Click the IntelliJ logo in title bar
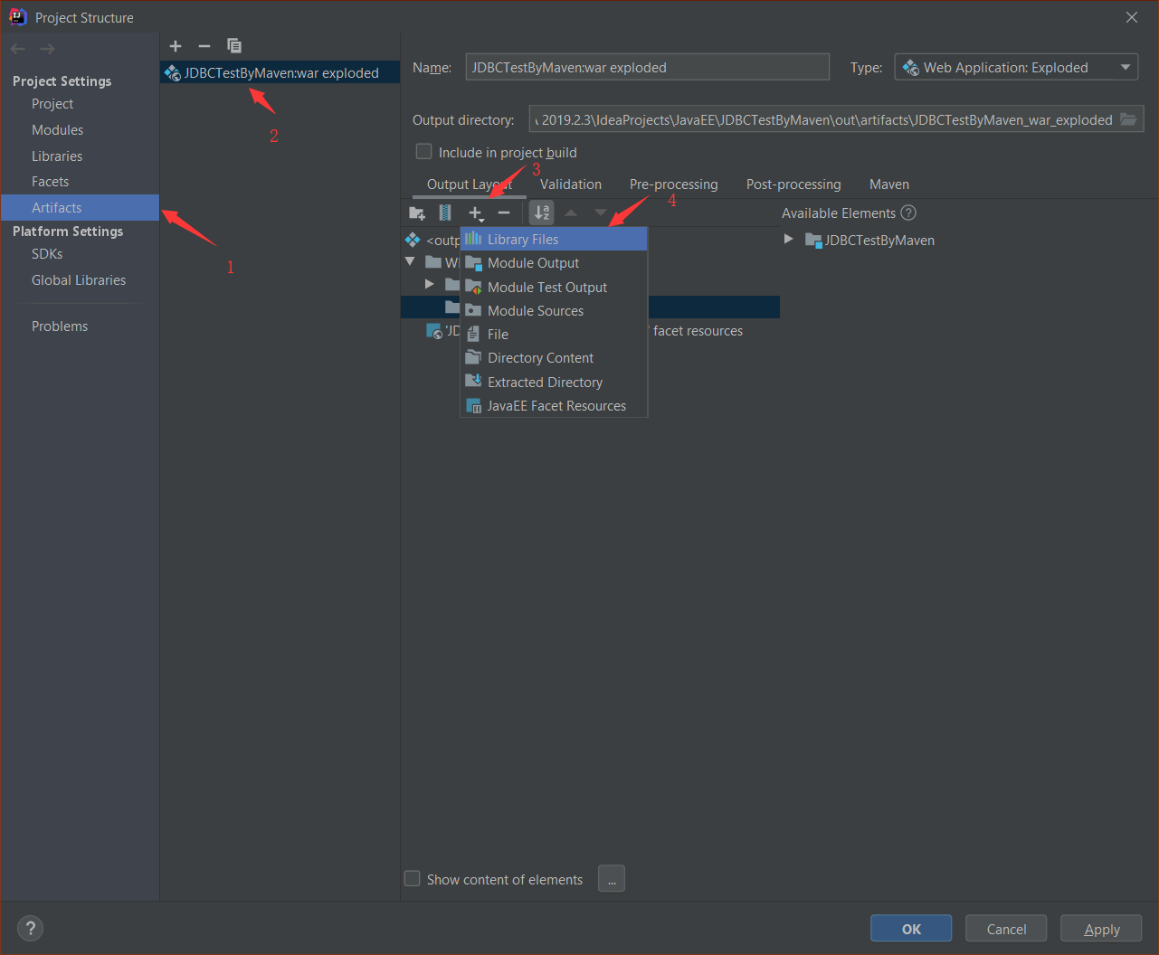This screenshot has width=1159, height=955. click(x=17, y=16)
